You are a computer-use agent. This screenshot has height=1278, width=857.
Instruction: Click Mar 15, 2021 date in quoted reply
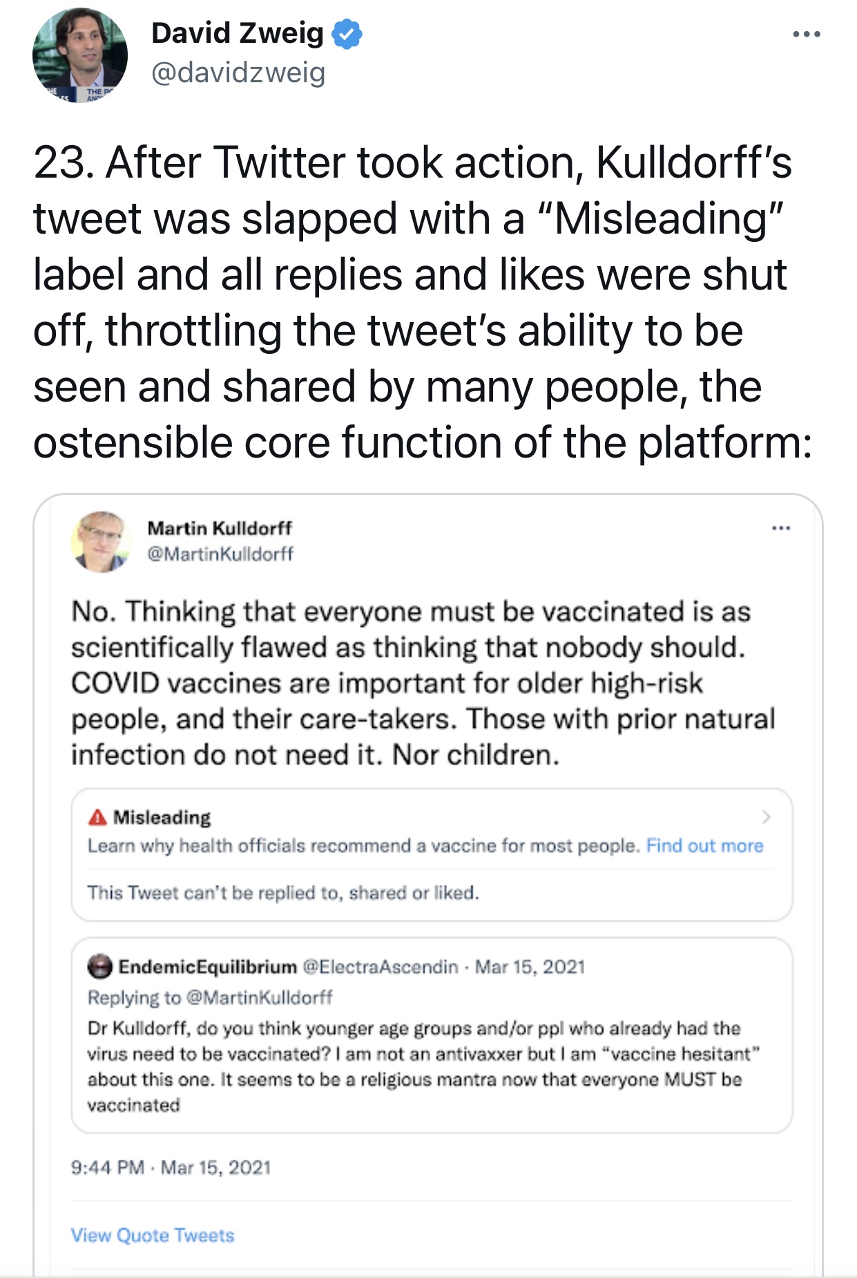(x=530, y=966)
